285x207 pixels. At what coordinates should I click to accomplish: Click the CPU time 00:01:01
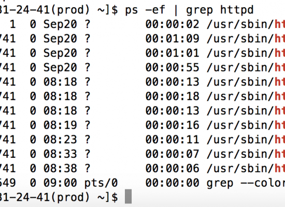click(x=173, y=53)
